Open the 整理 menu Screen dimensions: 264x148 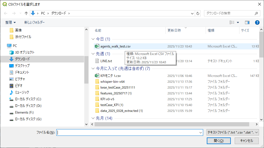point(11,22)
